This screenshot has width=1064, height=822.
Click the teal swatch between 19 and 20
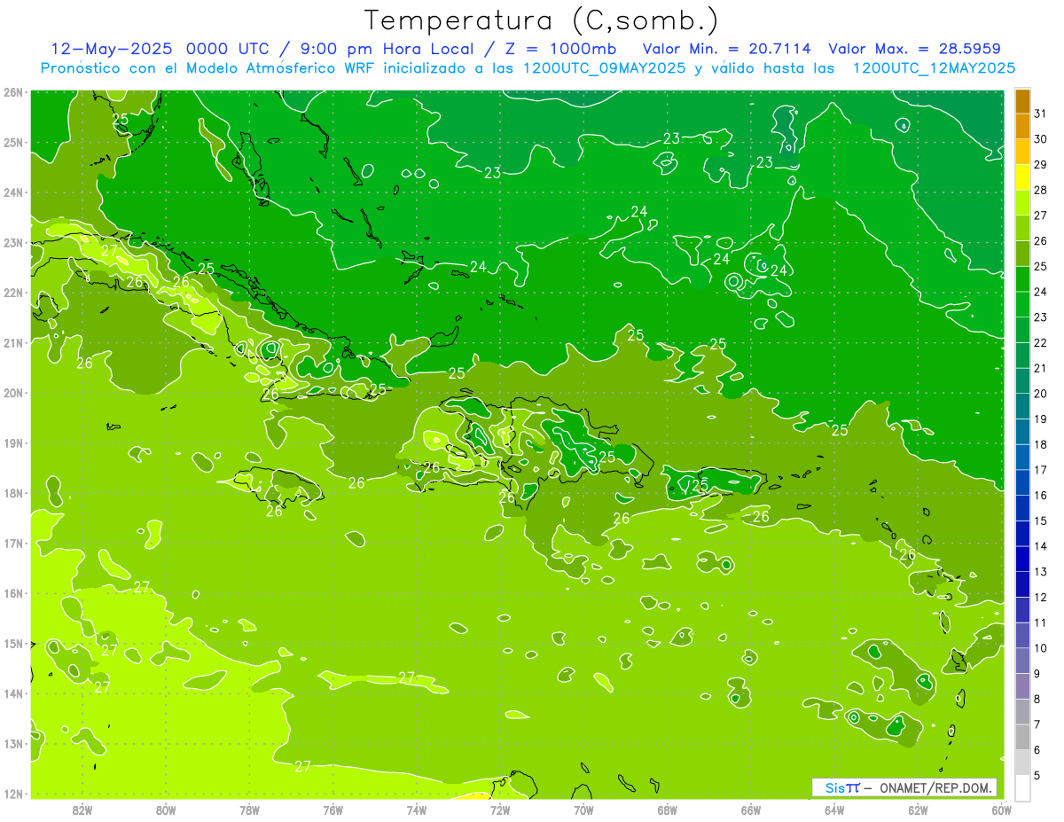[1022, 406]
